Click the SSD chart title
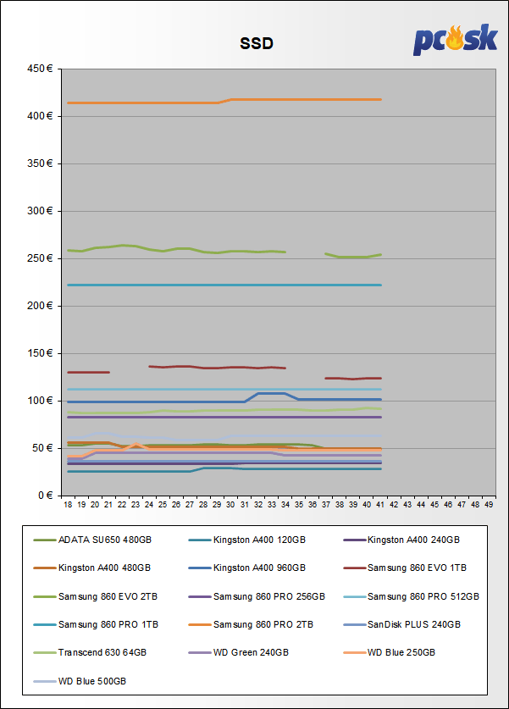The width and height of the screenshot is (509, 709). point(257,43)
